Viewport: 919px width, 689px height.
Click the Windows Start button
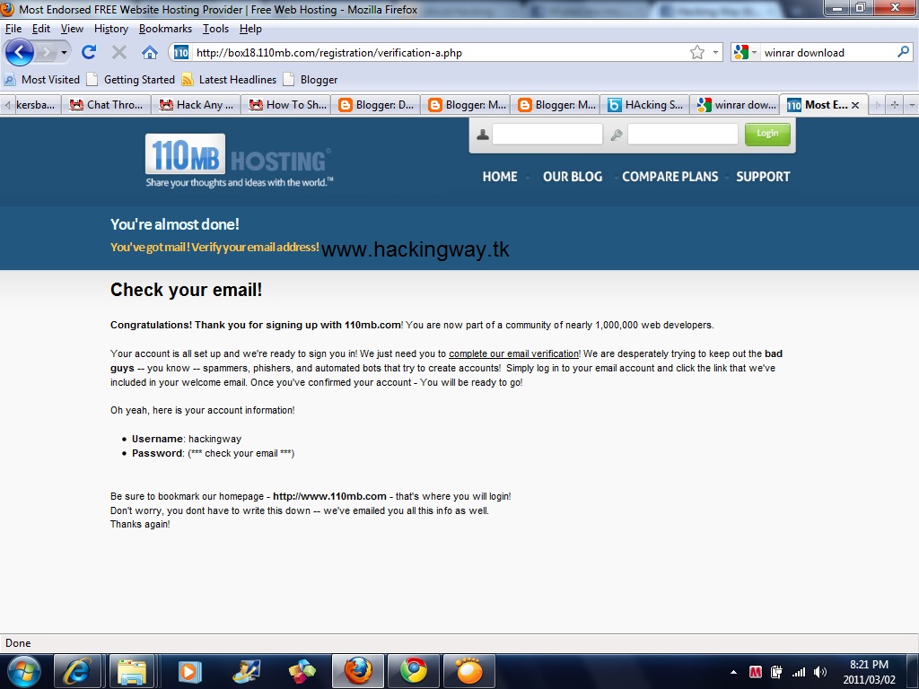click(x=22, y=671)
